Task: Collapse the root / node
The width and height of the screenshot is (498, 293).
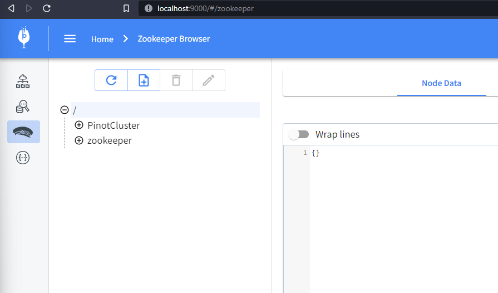Action: pos(65,110)
